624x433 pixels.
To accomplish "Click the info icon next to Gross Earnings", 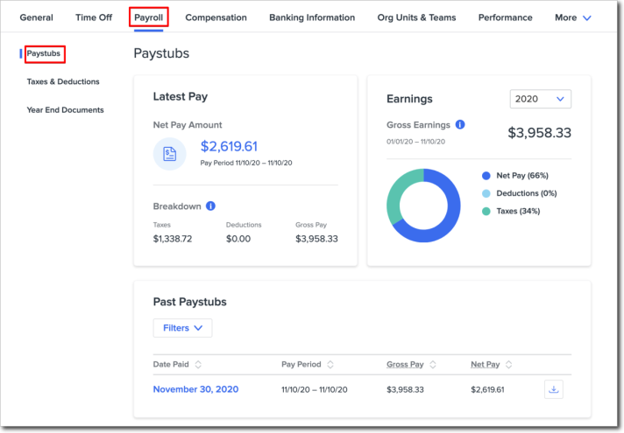I will pos(460,125).
